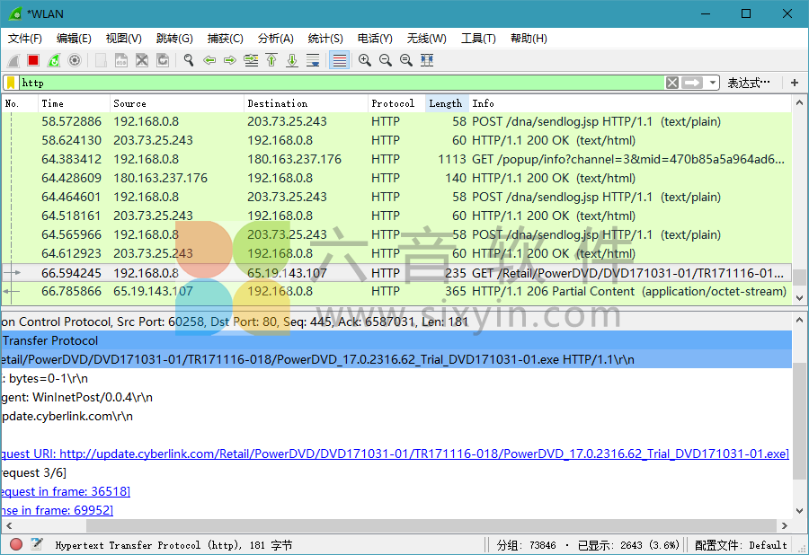809x555 pixels.
Task: Toggle packet list colorization
Action: point(341,59)
